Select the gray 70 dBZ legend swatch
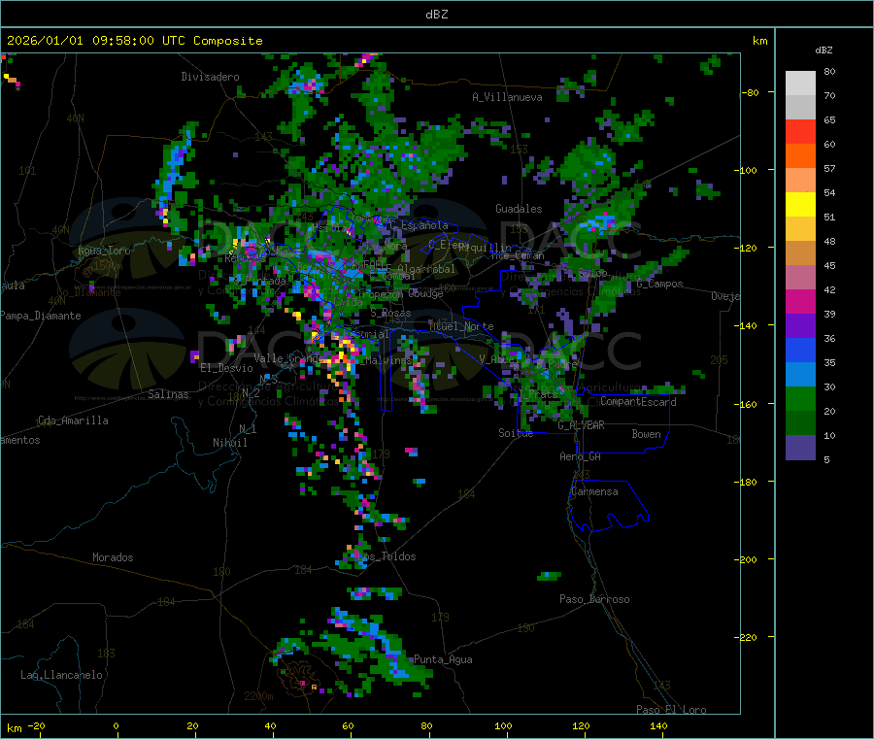The height and width of the screenshot is (739, 874). tap(800, 108)
